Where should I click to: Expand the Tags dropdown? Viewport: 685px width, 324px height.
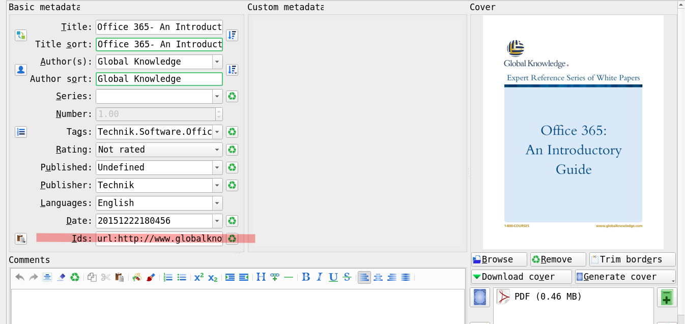point(218,132)
